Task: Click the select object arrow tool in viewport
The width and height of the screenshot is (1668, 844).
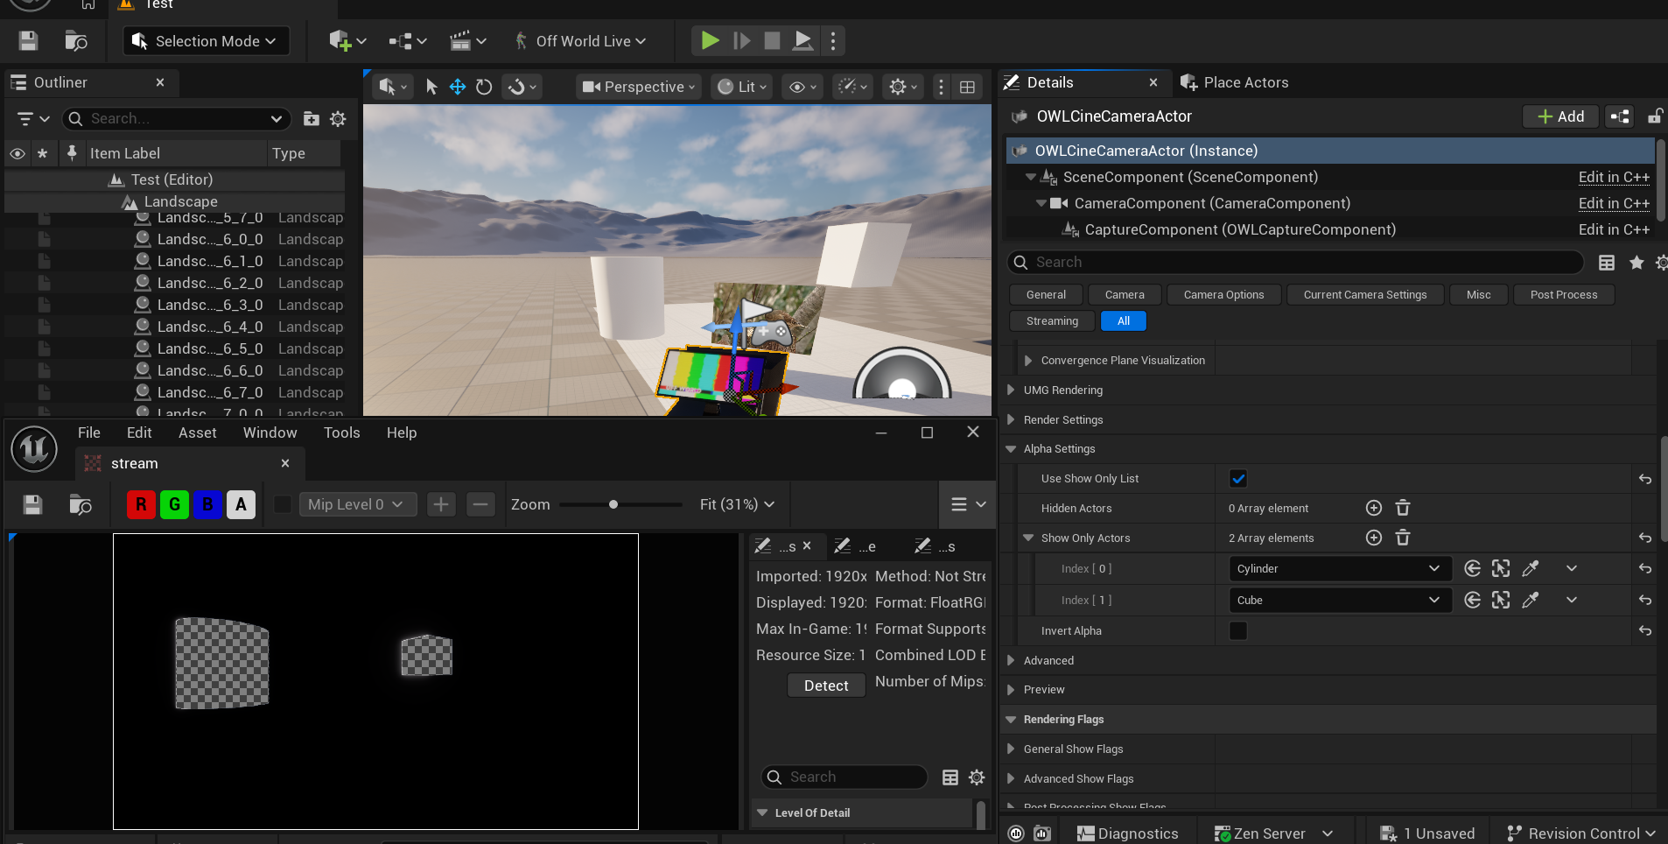Action: coord(431,87)
